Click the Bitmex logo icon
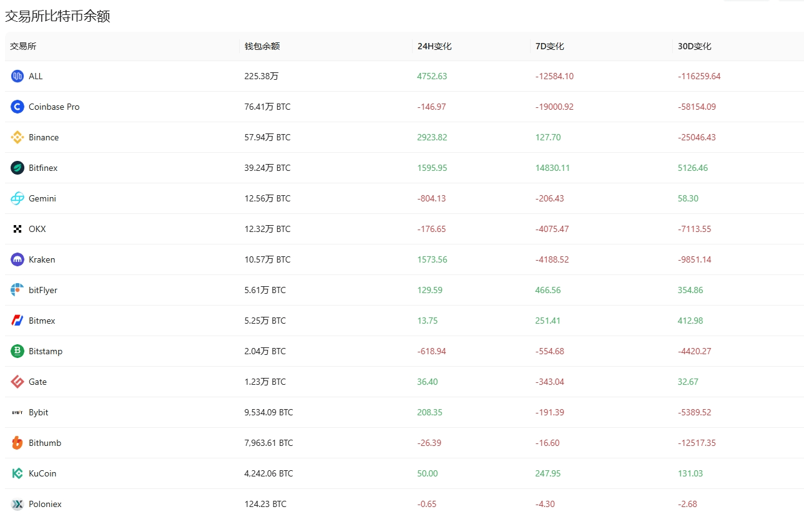804x517 pixels. point(17,321)
